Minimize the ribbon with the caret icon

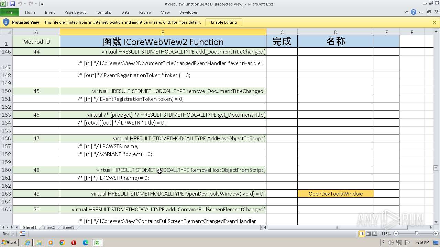point(406,12)
